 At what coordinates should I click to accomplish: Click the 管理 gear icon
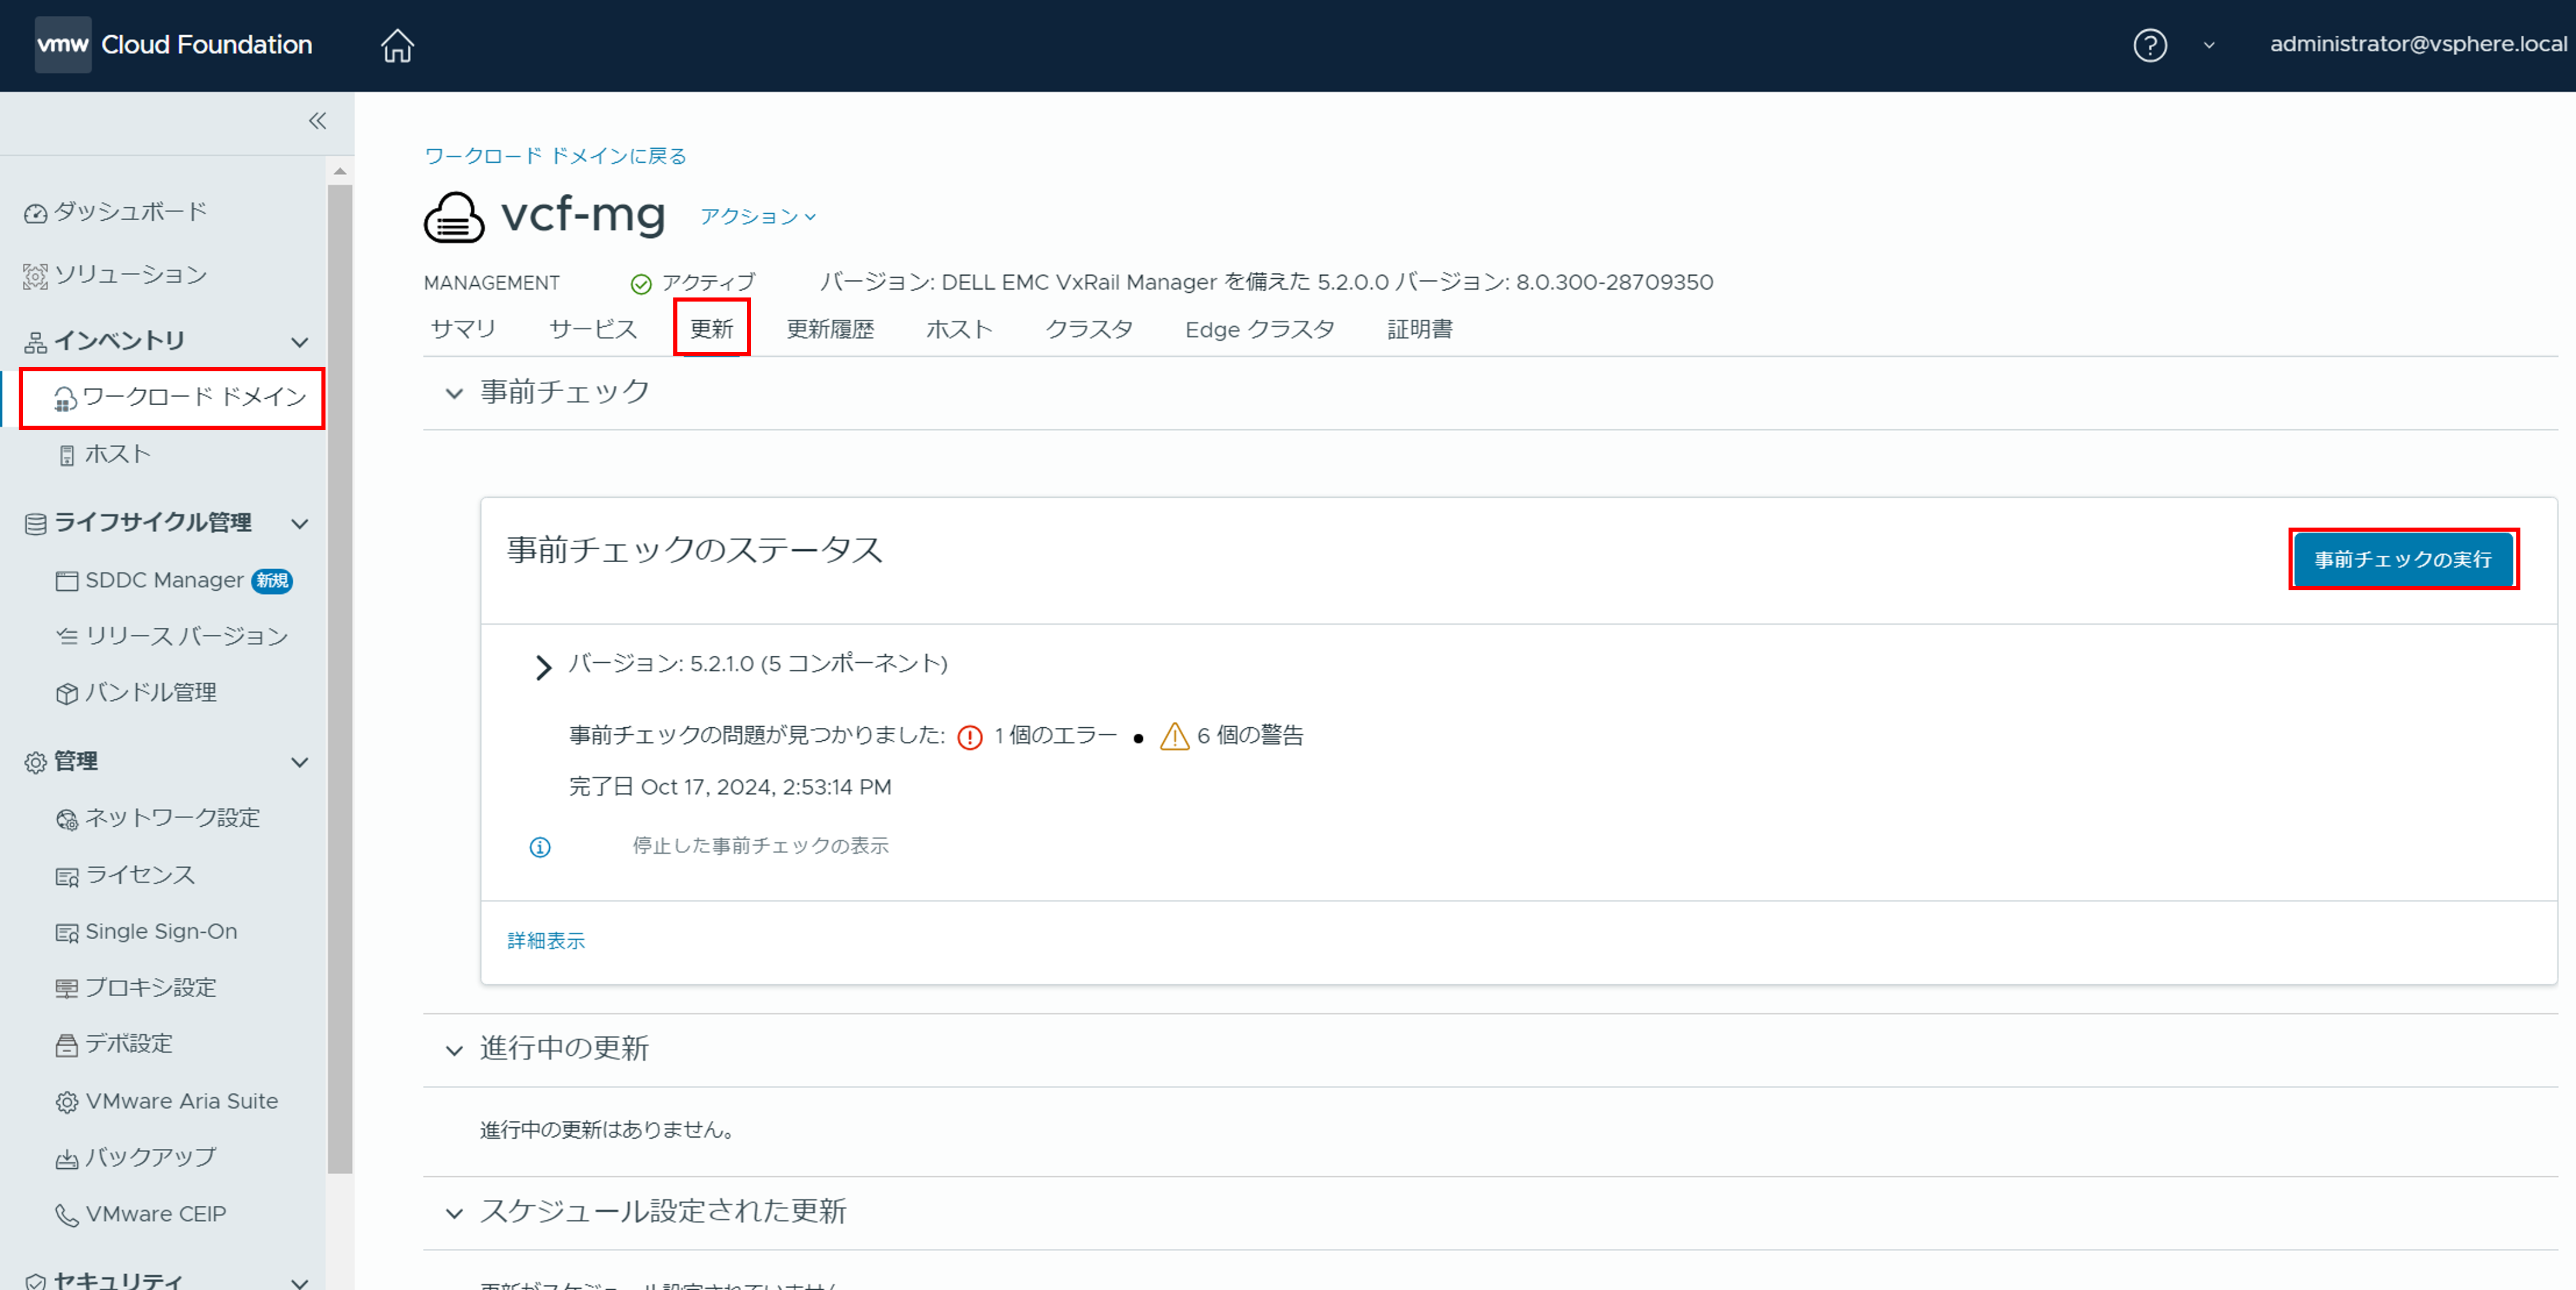(x=35, y=763)
